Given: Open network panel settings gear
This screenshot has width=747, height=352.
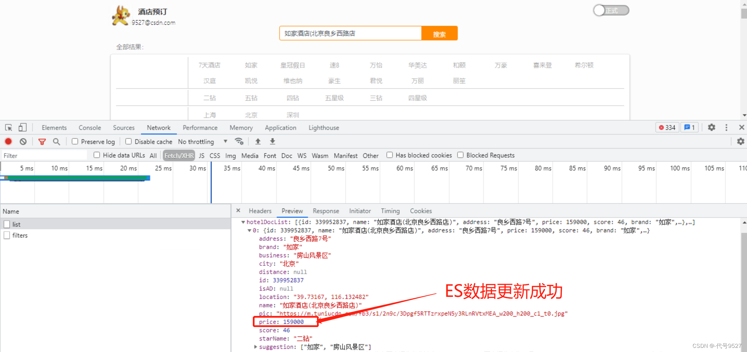Looking at the screenshot, I should coord(740,141).
